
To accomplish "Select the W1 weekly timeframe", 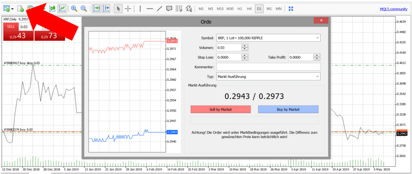I will 269,8.
